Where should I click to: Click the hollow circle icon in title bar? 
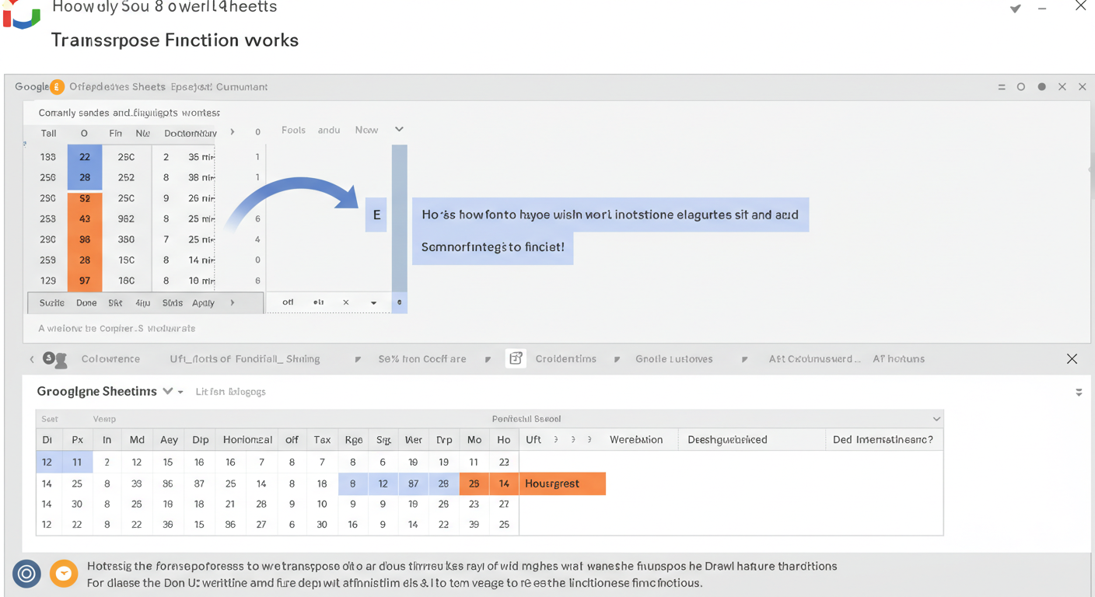pos(1021,87)
